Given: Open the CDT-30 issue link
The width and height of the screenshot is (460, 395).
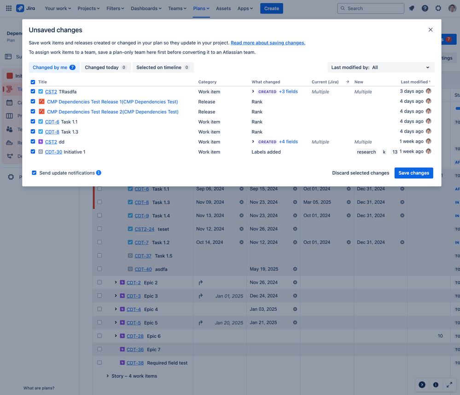Looking at the screenshot, I should [x=54, y=152].
